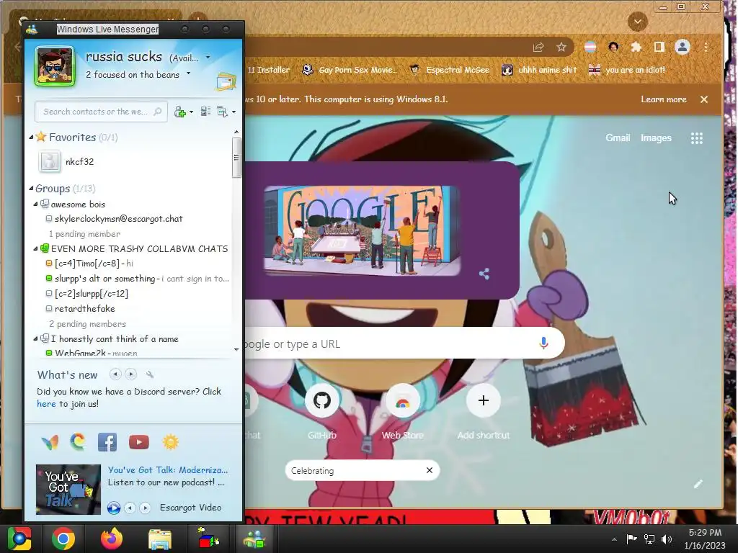Viewport: 738px width, 553px height.
Task: Select the retardthefake contact
Action: (x=85, y=308)
